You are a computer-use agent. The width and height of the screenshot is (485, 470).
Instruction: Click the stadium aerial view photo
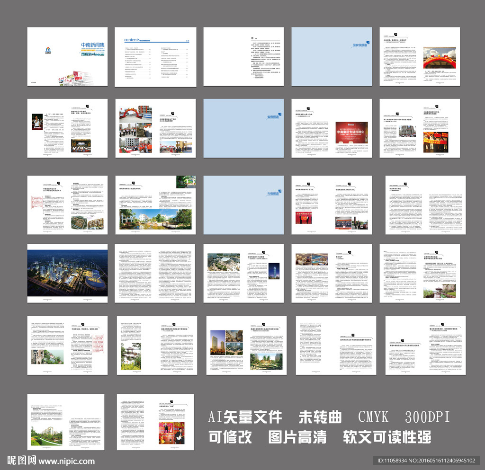(x=224, y=262)
